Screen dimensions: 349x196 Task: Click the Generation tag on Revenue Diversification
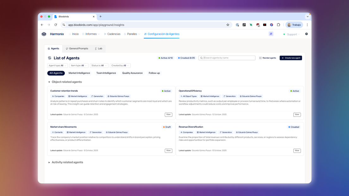(226, 133)
